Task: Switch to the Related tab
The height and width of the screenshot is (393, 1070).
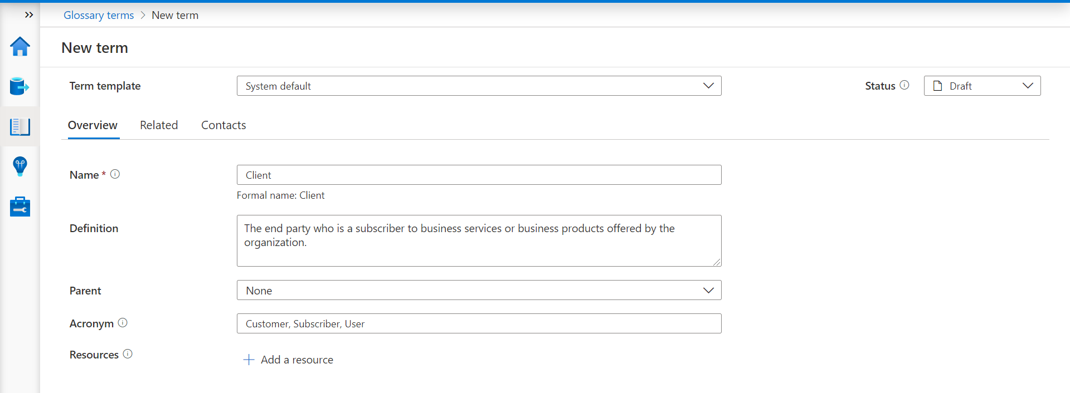Action: coord(159,125)
